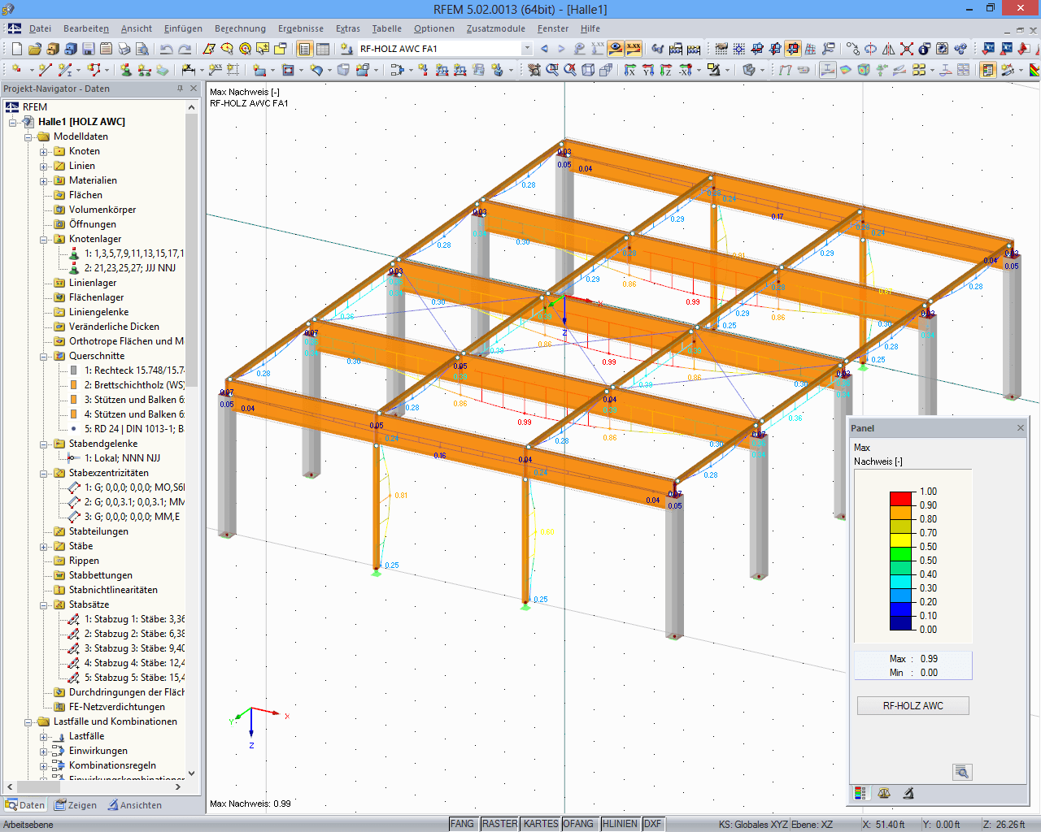Go to the previous result case arrow
1041x832 pixels.
544,49
